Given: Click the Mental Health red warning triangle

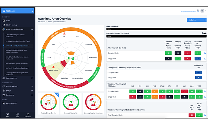Looking at the screenshot, I should pyautogui.click(x=53, y=67).
